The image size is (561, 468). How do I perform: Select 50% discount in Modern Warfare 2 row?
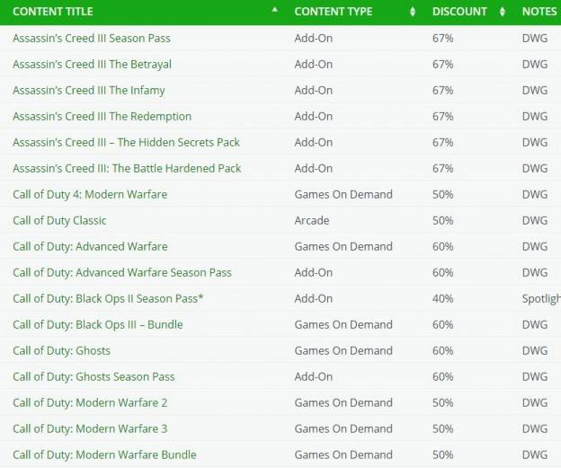[442, 403]
